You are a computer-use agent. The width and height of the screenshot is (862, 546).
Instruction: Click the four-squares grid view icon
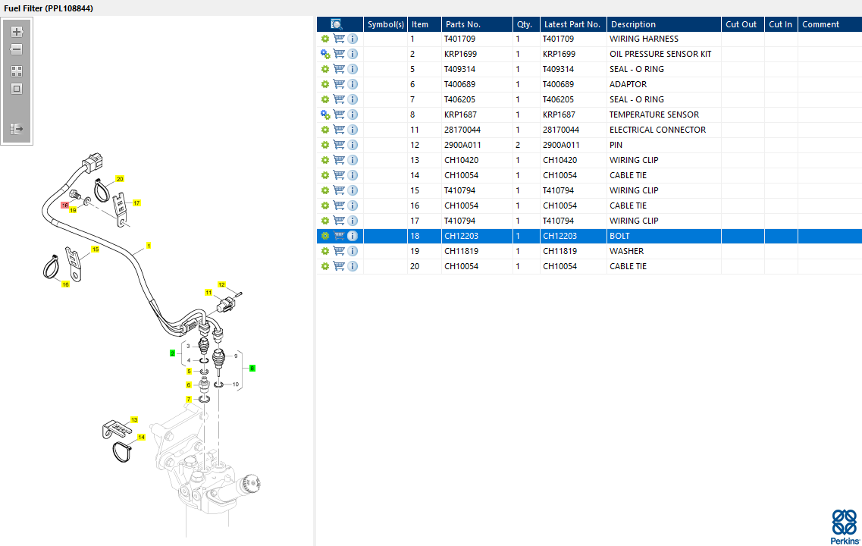pos(17,71)
